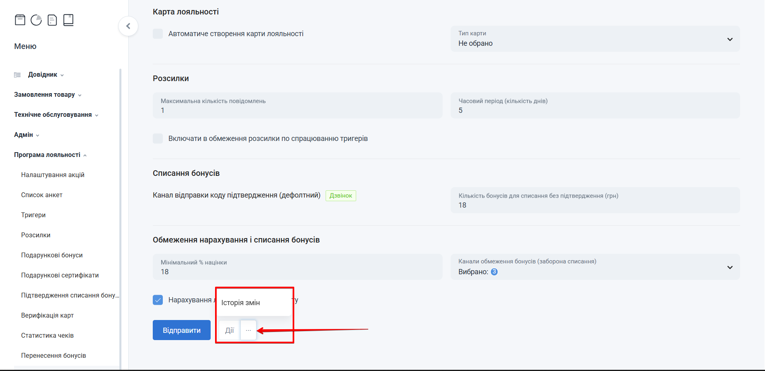Click the Відправити button

[181, 330]
